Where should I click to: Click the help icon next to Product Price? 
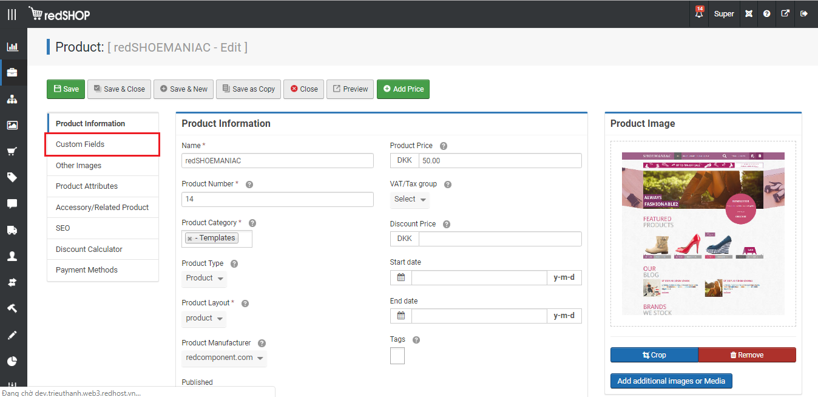tap(444, 146)
